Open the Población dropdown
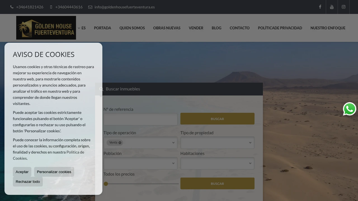 [x=140, y=163]
